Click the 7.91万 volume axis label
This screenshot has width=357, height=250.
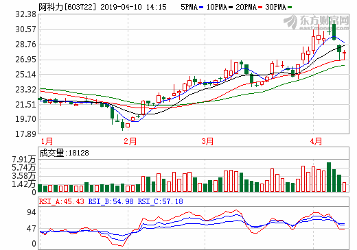coord(24,160)
